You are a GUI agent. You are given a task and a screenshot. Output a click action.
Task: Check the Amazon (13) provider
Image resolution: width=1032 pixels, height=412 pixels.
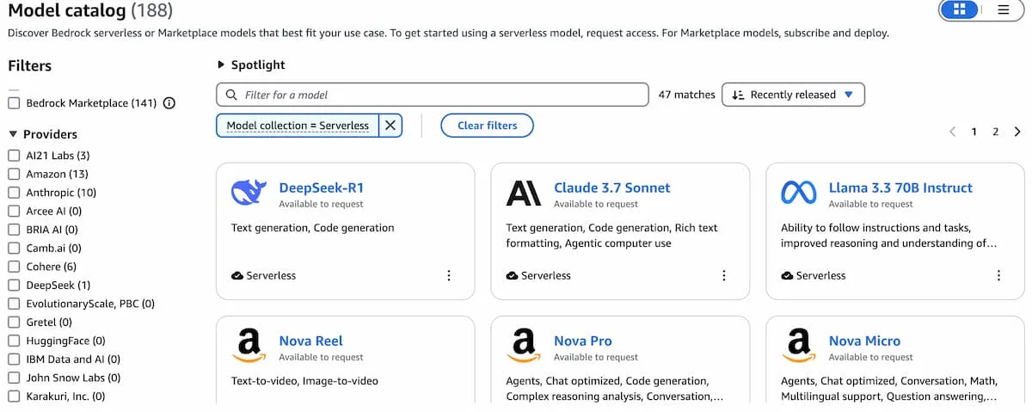click(x=14, y=174)
